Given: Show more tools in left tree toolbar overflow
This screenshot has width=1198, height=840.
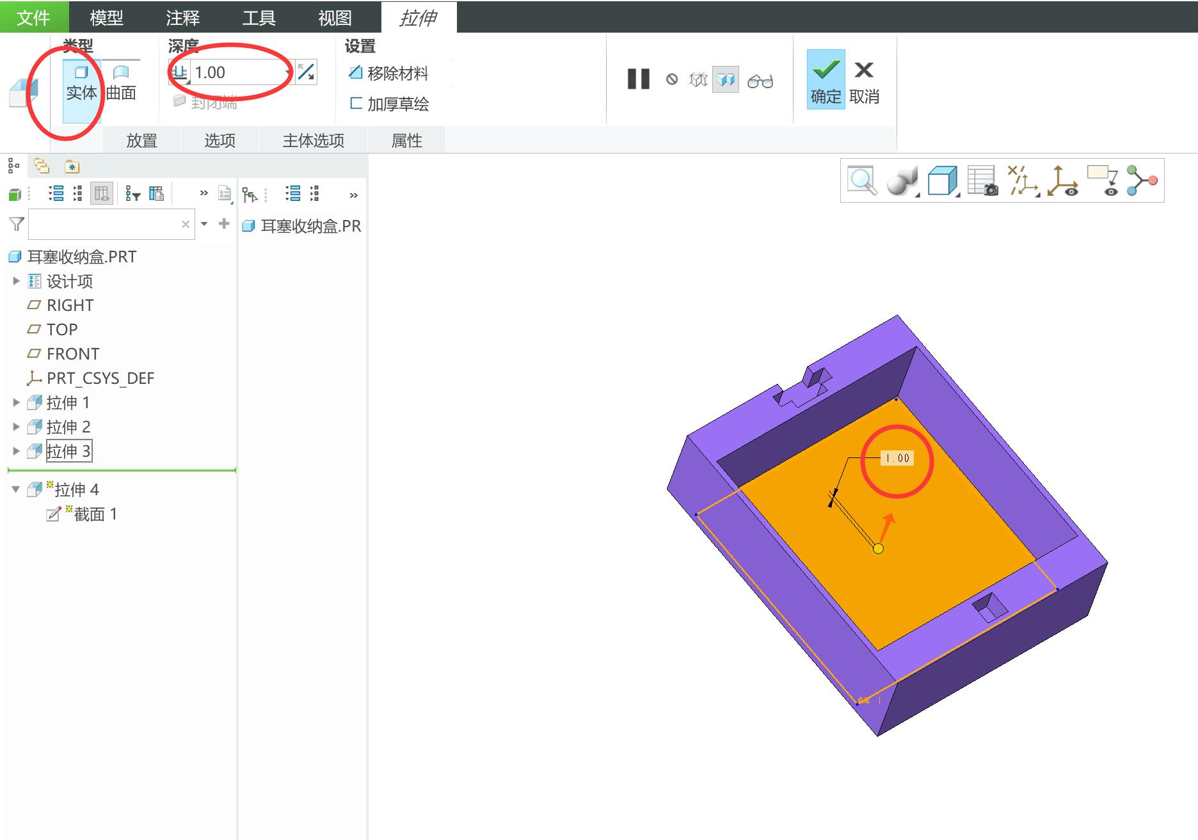Looking at the screenshot, I should click(204, 193).
